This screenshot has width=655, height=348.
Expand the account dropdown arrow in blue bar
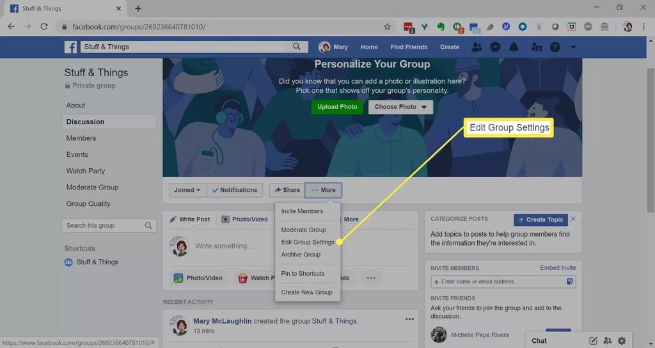[x=573, y=47]
